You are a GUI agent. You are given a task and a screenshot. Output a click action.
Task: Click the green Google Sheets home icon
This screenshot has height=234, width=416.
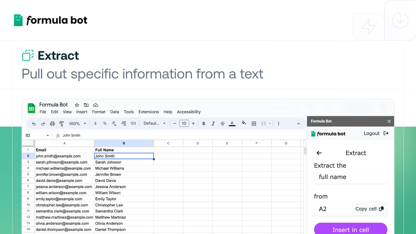[x=31, y=108]
